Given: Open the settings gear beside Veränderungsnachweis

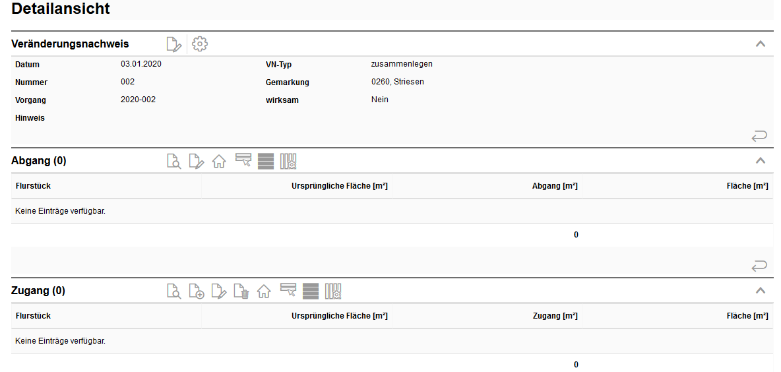Looking at the screenshot, I should tap(199, 44).
